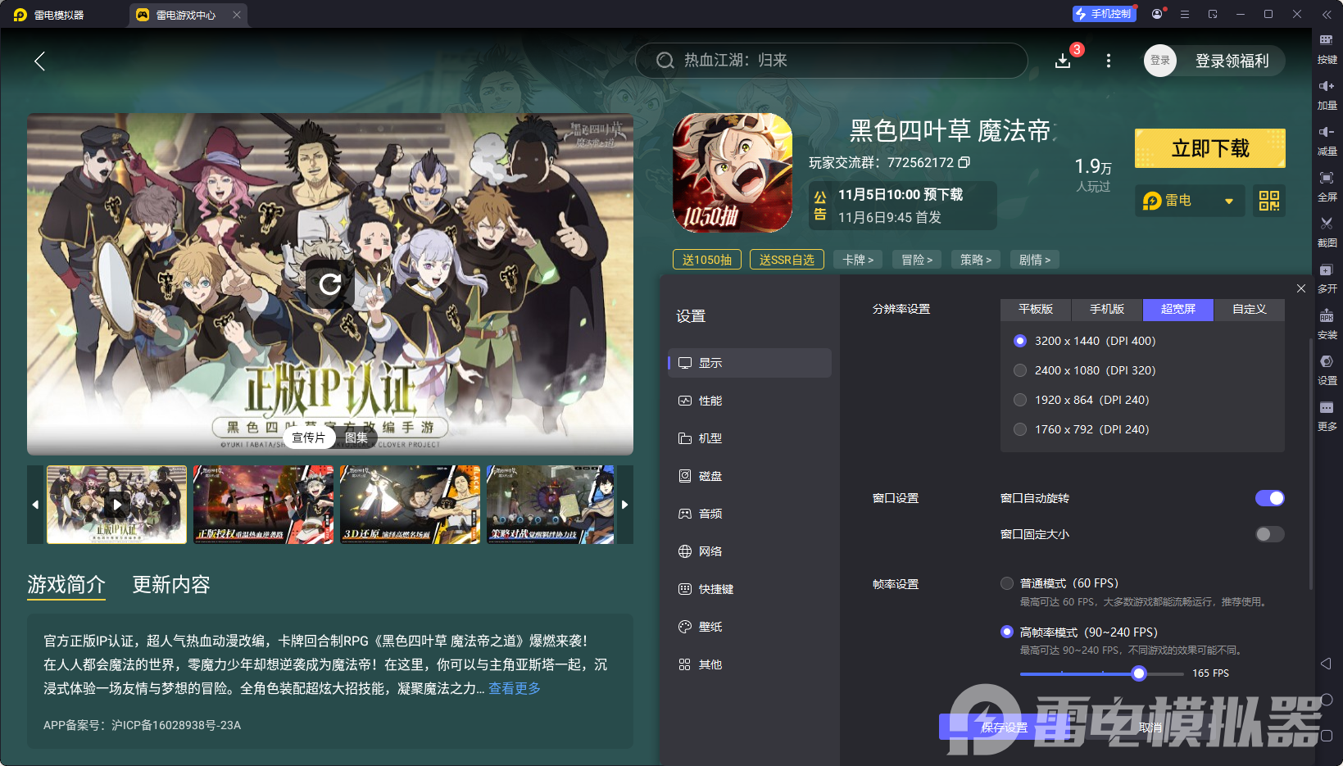Open the keyboard mapping (按键) tool
Image resolution: width=1343 pixels, height=766 pixels.
click(1327, 48)
